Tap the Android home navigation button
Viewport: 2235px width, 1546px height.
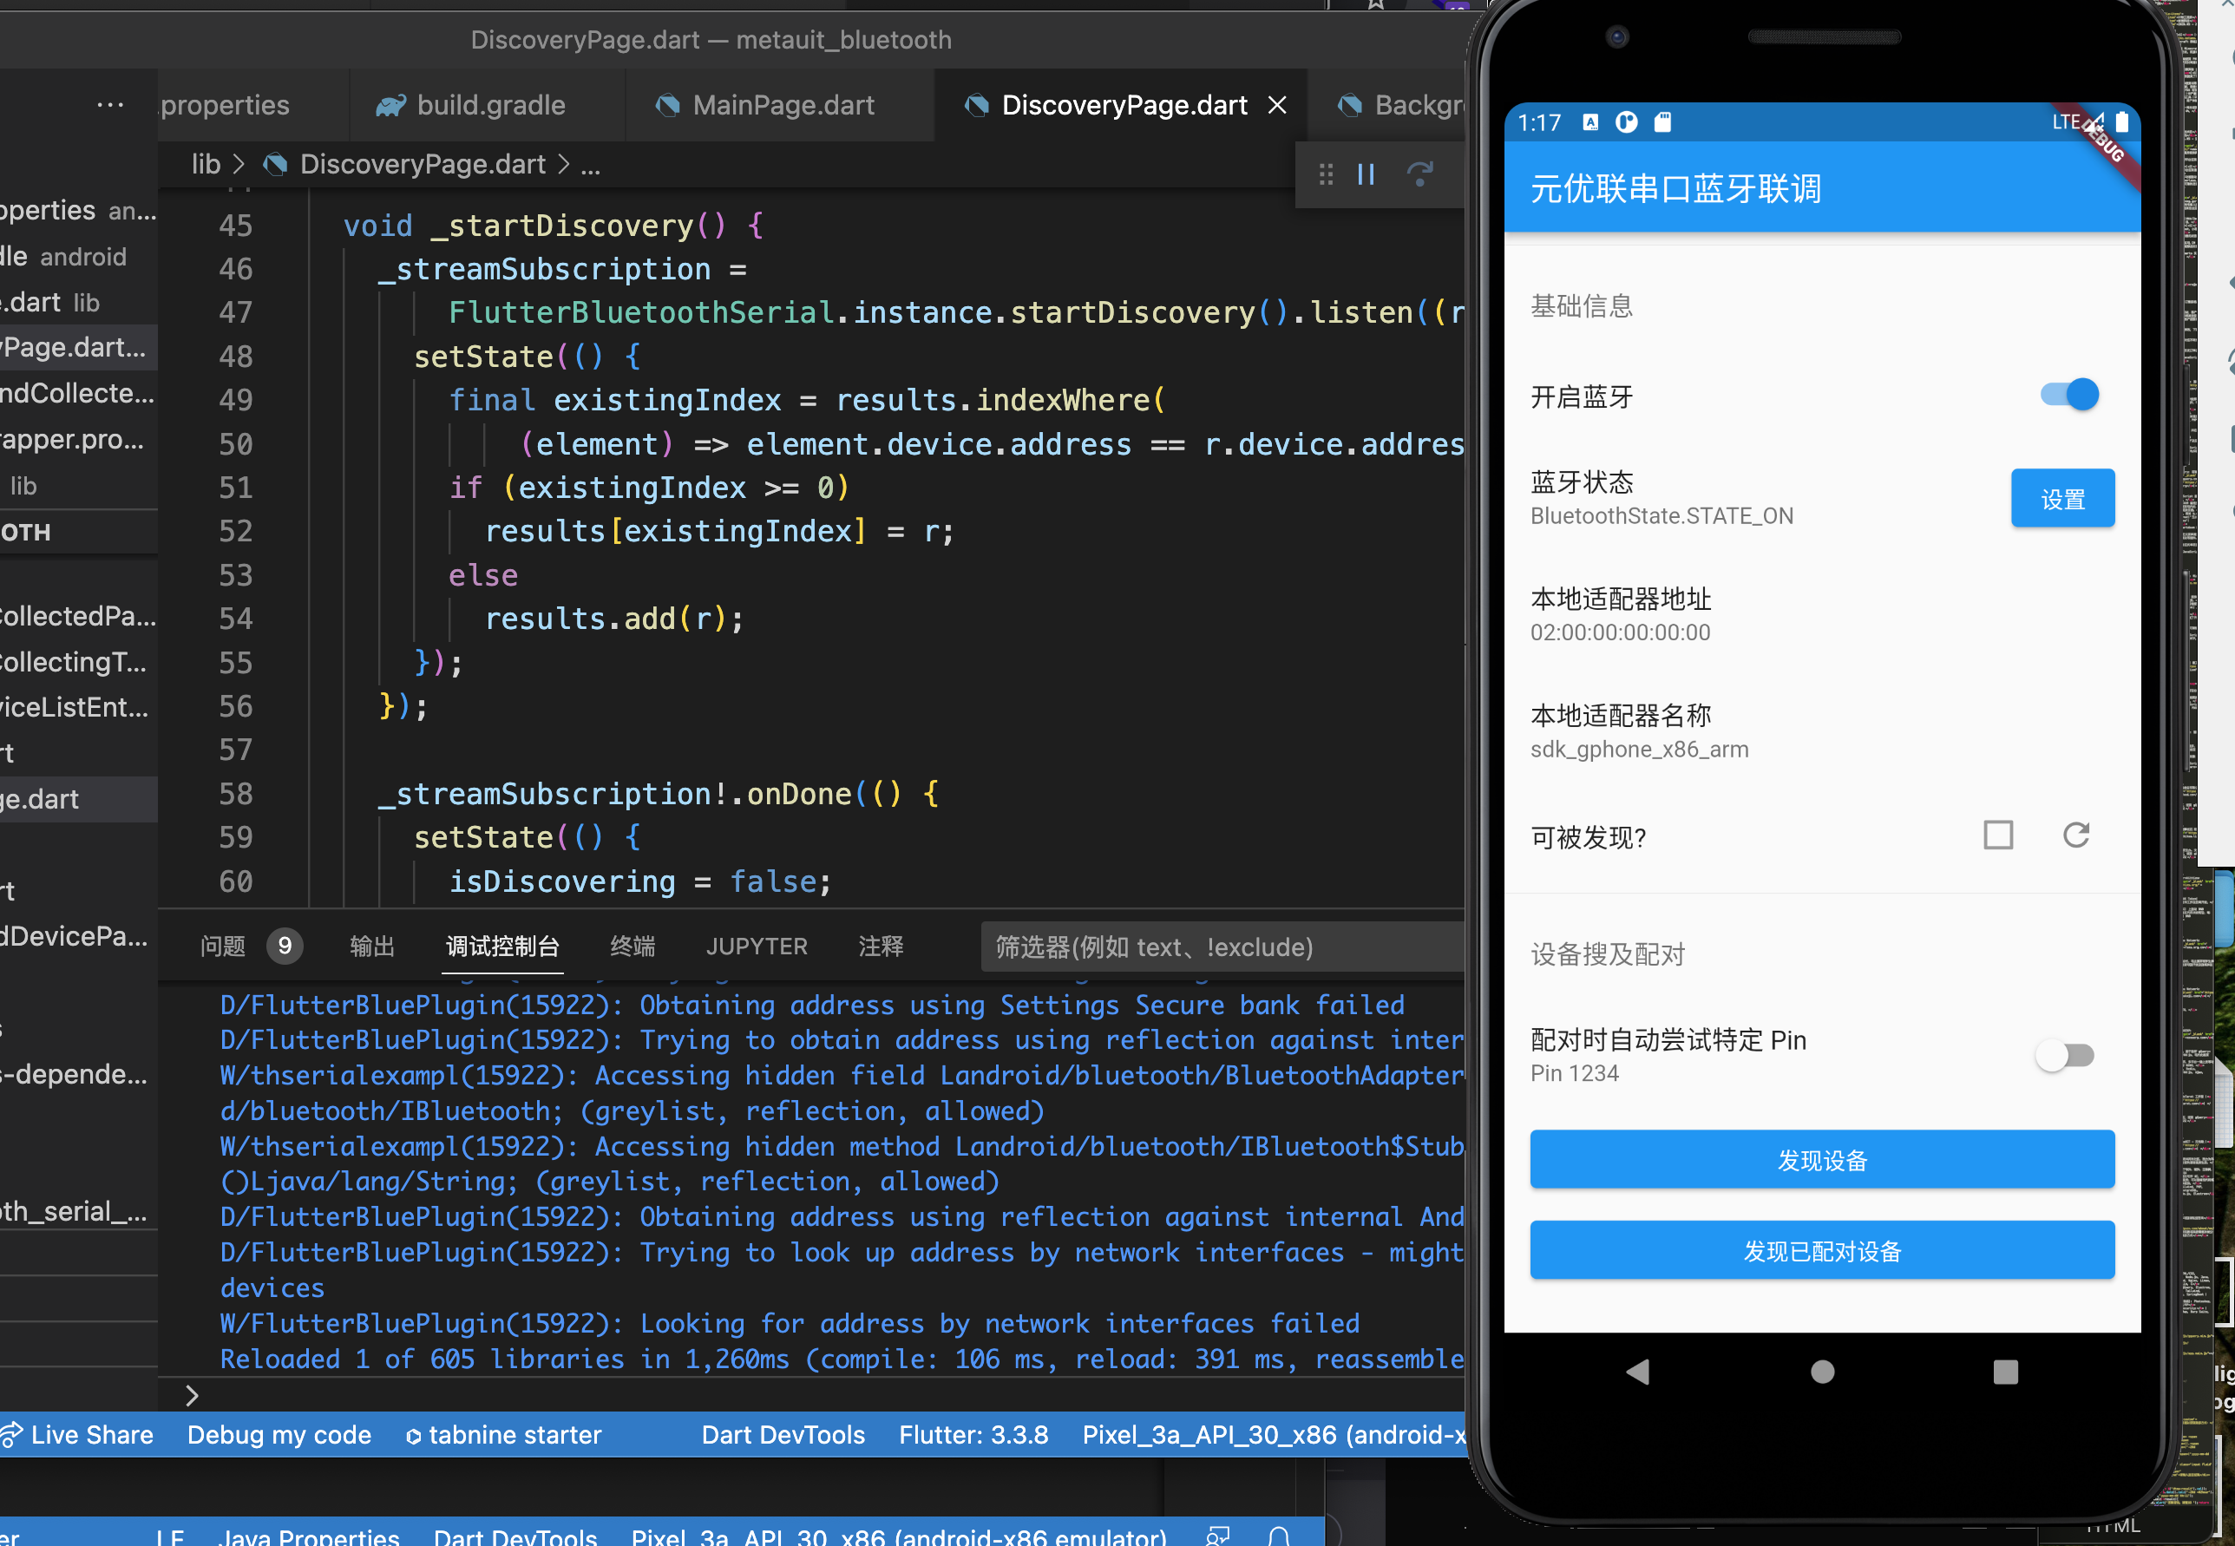click(1822, 1371)
